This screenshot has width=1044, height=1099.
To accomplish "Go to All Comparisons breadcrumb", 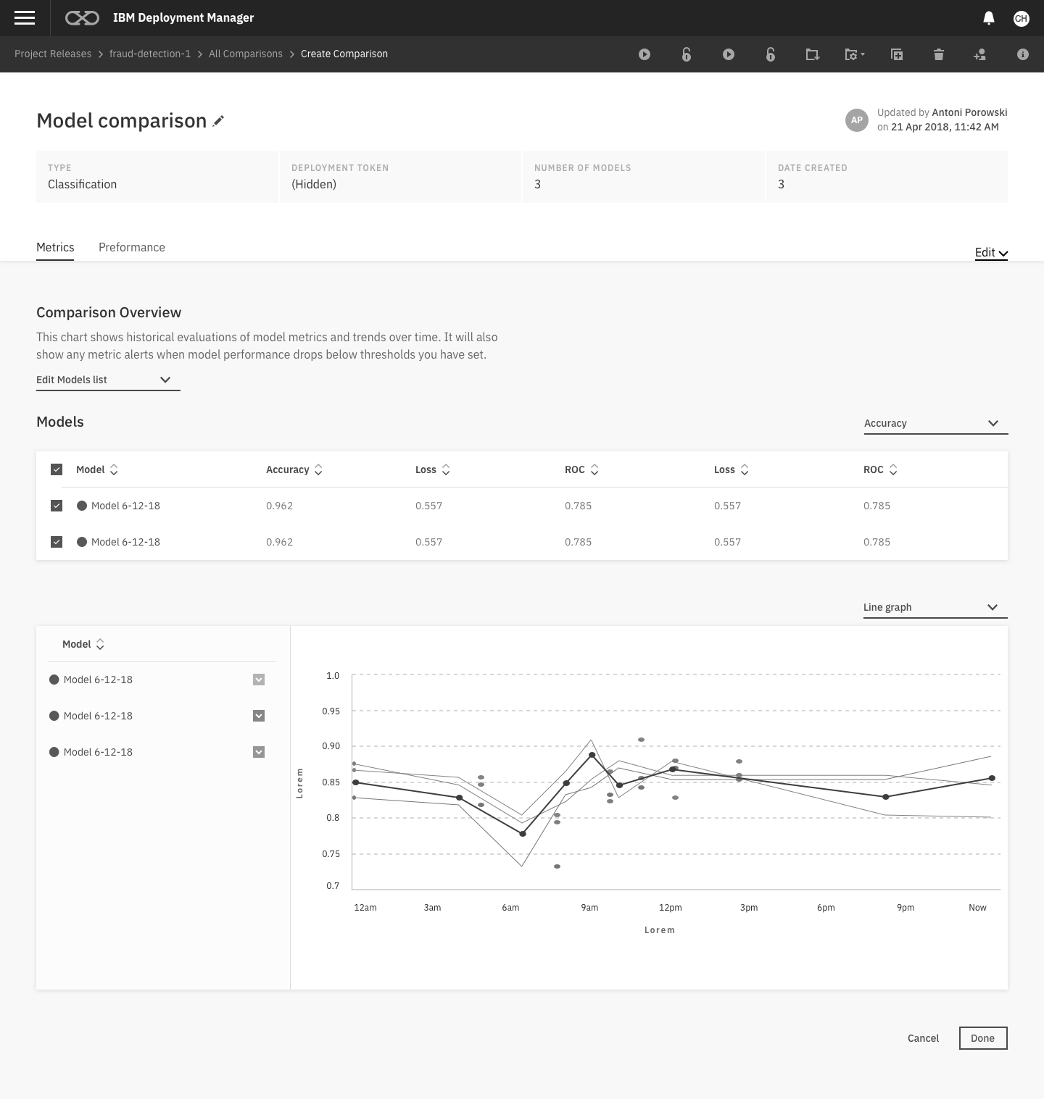I will (x=246, y=54).
